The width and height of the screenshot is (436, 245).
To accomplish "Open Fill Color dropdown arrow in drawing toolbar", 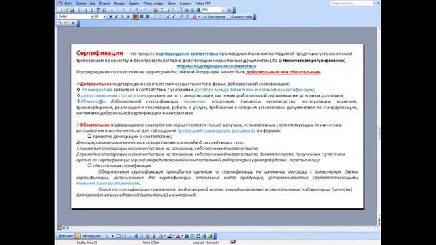I will click(x=165, y=236).
